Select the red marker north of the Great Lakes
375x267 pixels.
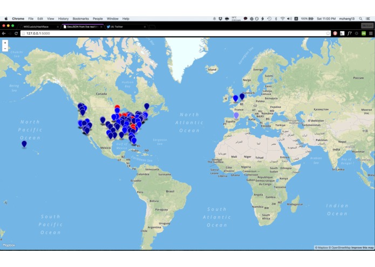pyautogui.click(x=117, y=106)
